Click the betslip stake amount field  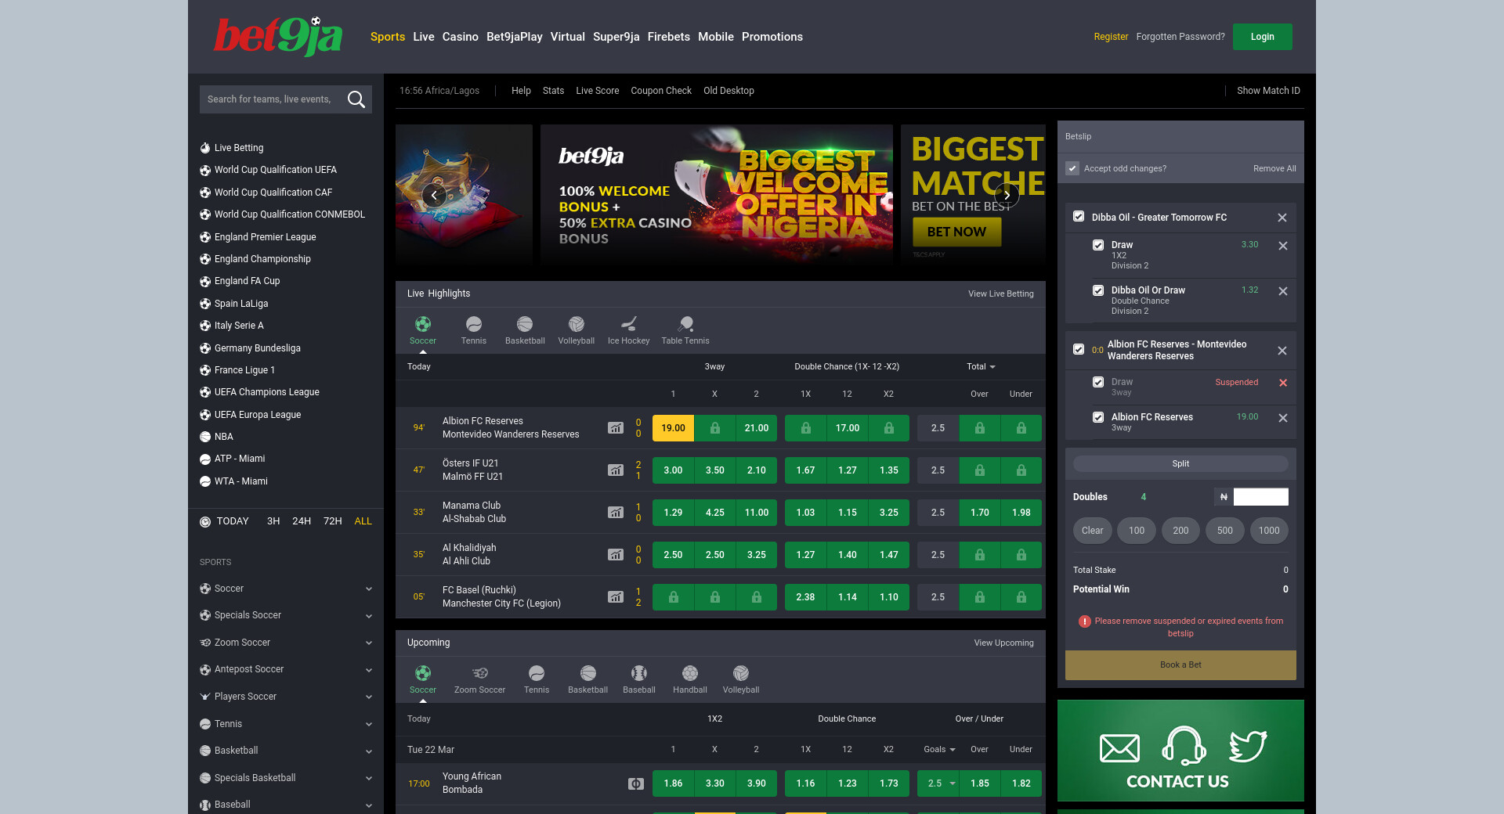point(1260,497)
